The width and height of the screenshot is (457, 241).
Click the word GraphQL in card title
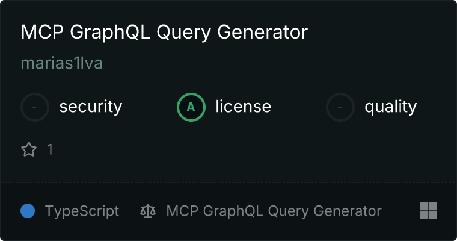[110, 33]
